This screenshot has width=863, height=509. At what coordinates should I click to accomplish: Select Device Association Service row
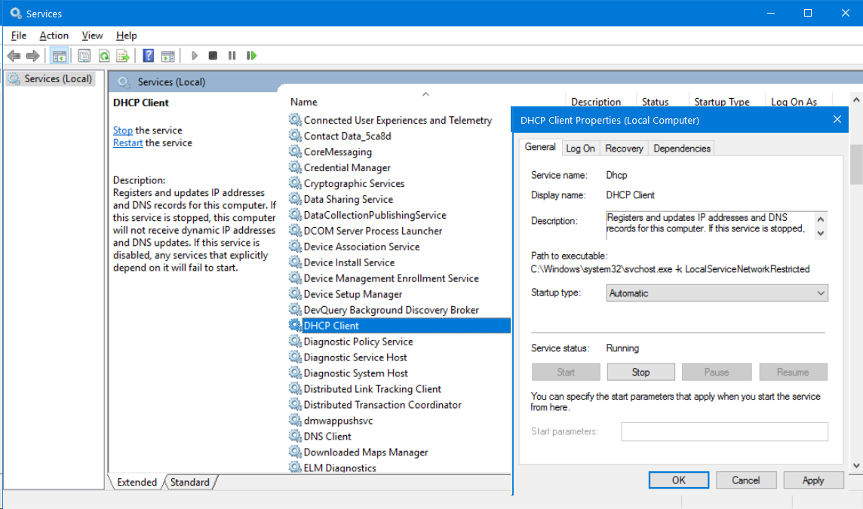(x=361, y=247)
